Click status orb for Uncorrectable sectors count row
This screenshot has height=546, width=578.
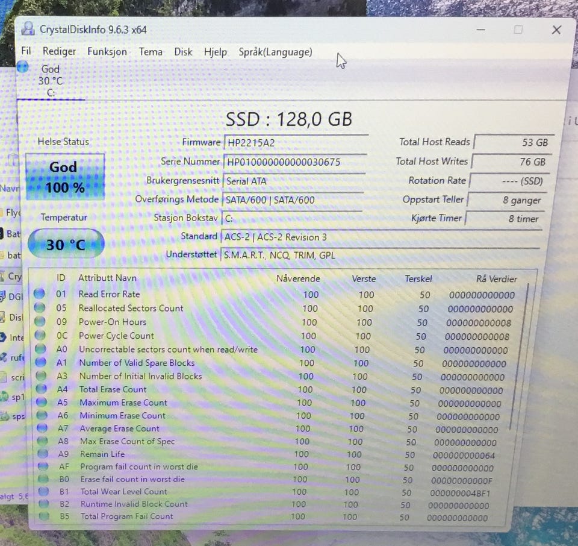coord(40,348)
